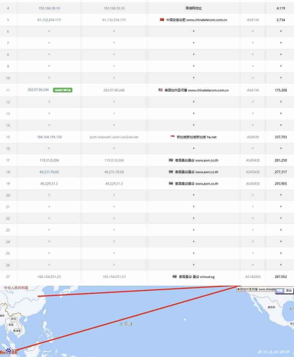Select 新加坡新加坡新加坡 he.net location text

click(197, 137)
